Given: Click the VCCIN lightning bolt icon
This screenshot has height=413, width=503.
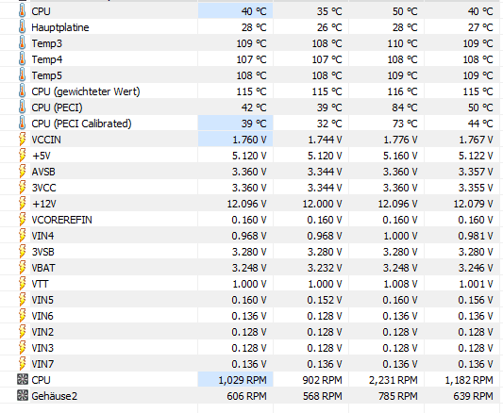Looking at the screenshot, I should pyautogui.click(x=22, y=140).
